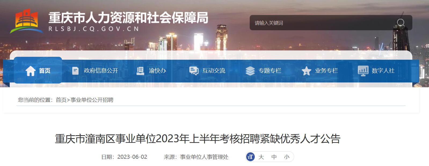Click the blue font-size tT icon
Screen dimensions: 429x166
click(250, 157)
